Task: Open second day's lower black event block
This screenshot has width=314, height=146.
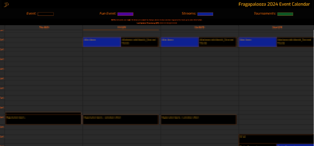Action: click(x=121, y=120)
